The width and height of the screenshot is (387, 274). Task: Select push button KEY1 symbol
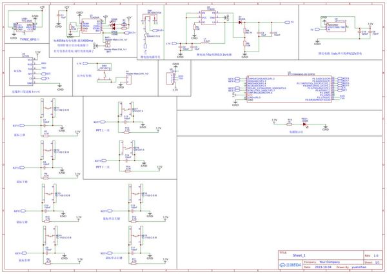pos(48,108)
